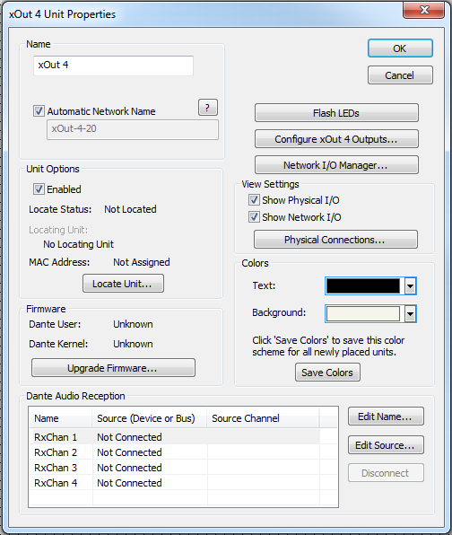Image resolution: width=452 pixels, height=535 pixels.
Task: Click Upgrade Firmware button
Action: (x=113, y=368)
